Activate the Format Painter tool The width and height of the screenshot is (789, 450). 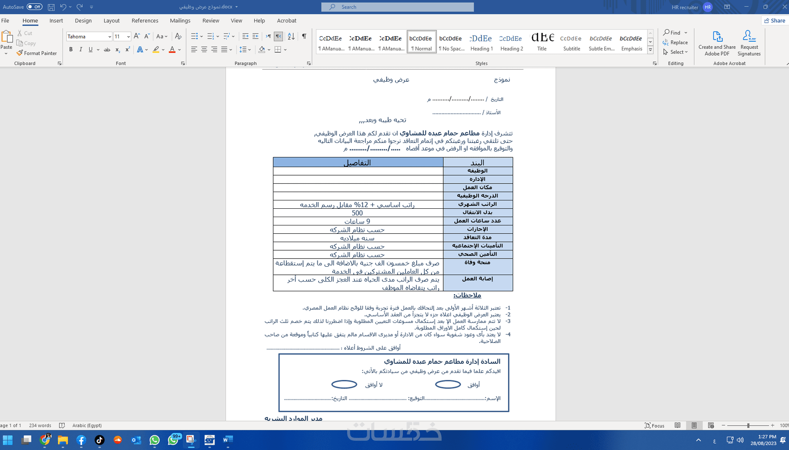[x=37, y=53]
